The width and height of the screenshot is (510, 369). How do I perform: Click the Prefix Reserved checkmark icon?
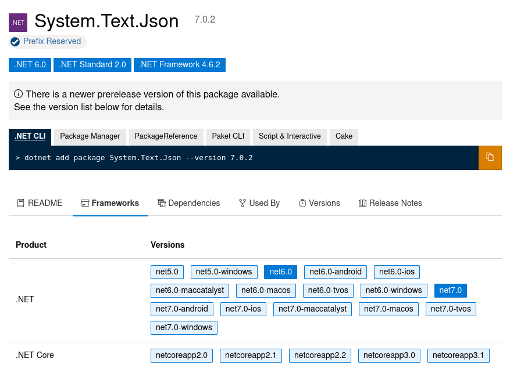pos(15,42)
